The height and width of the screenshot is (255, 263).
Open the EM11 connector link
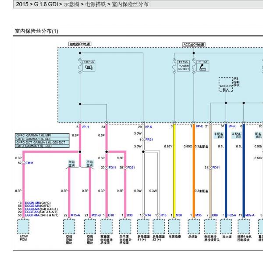pos(29,163)
